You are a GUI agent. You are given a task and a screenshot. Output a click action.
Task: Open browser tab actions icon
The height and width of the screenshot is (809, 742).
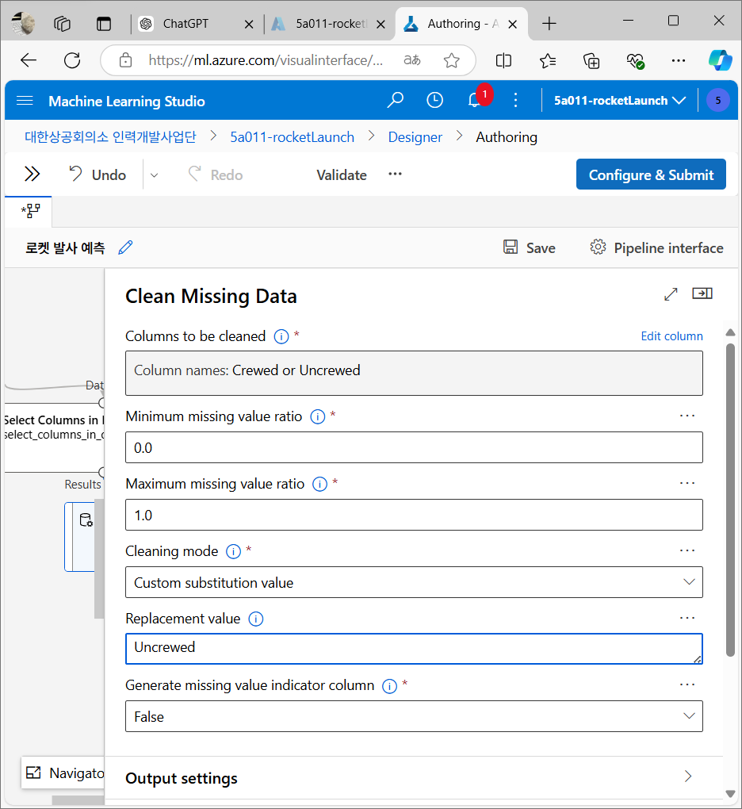(x=104, y=24)
